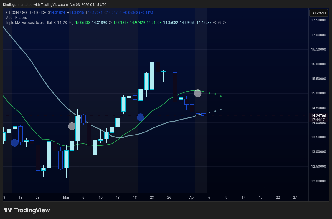Click the 12.50000 price axis label
332x219 pixels.
pos(318,167)
